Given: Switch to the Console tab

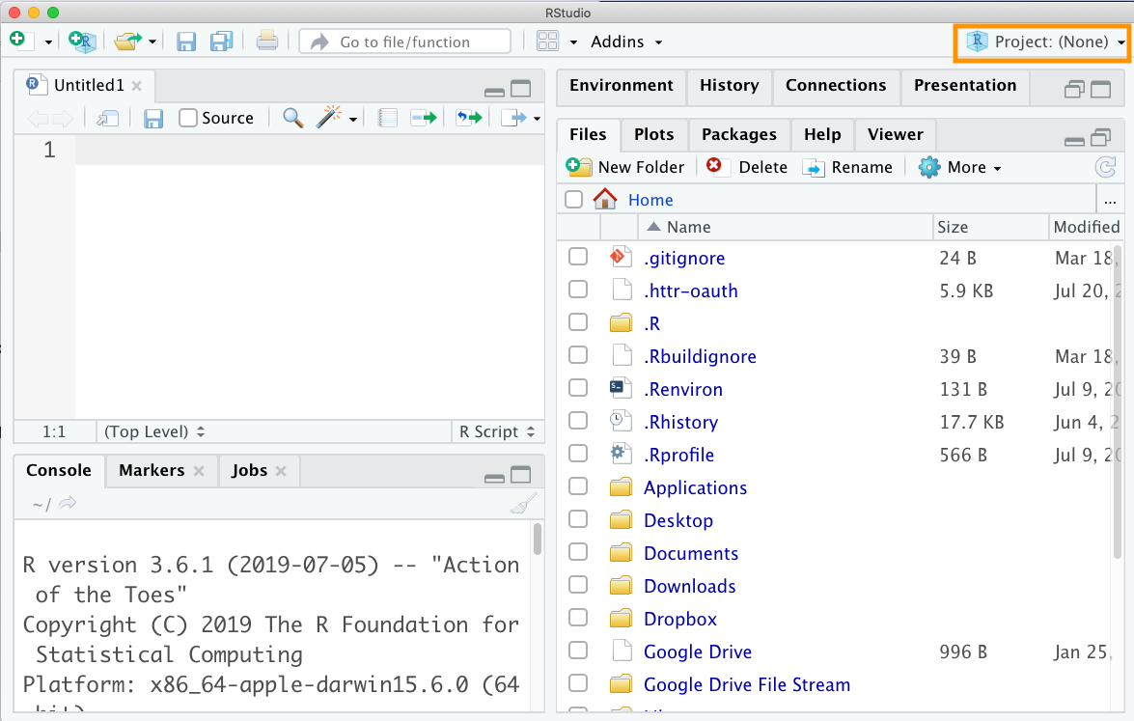Looking at the screenshot, I should (59, 470).
